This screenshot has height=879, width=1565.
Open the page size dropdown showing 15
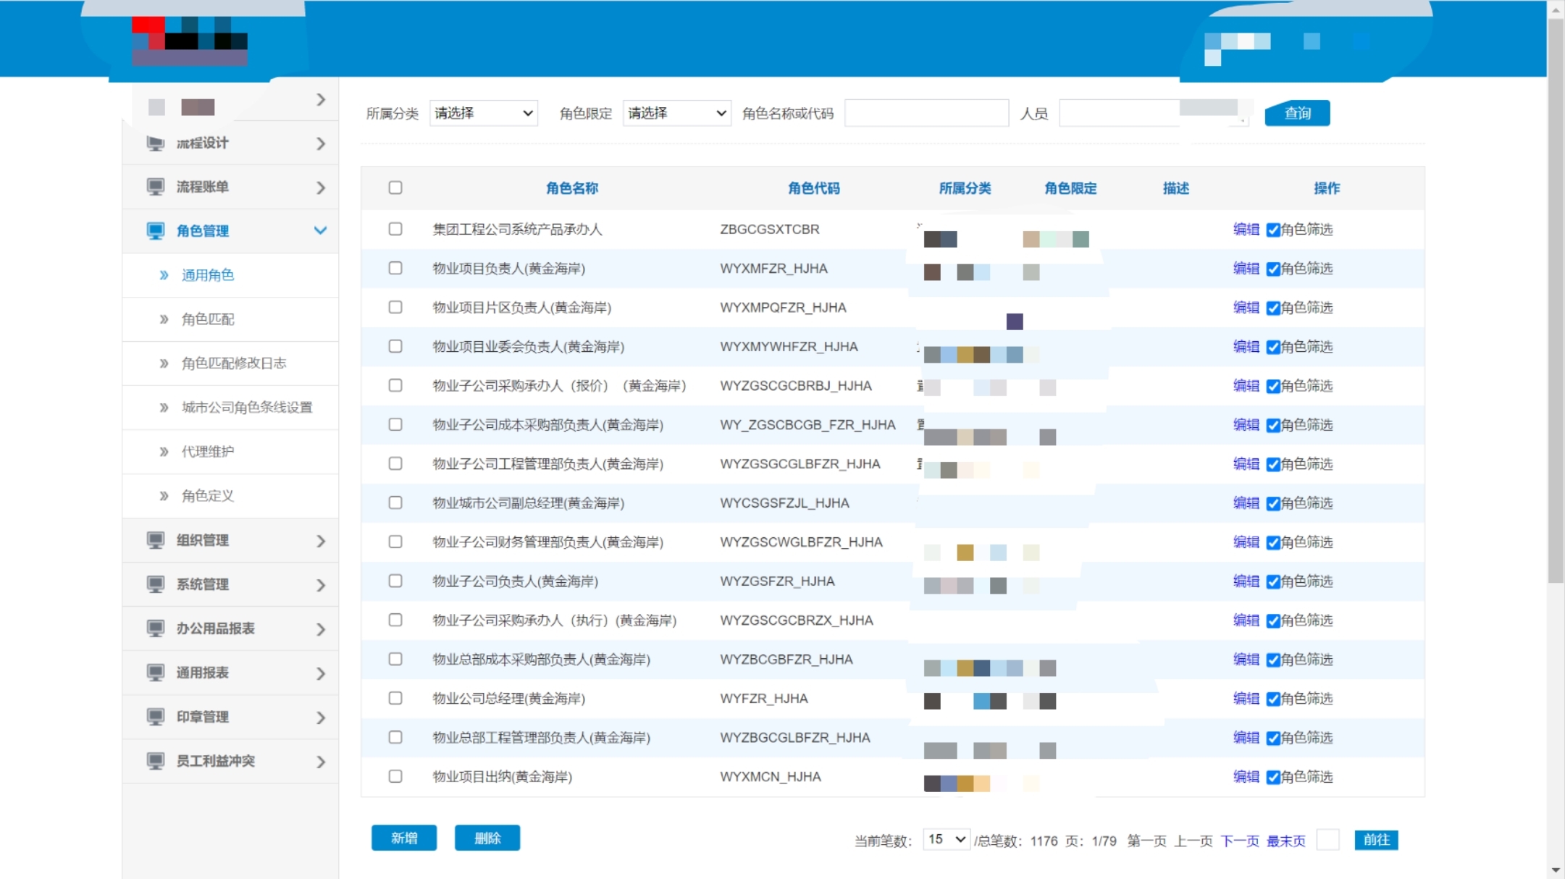(x=947, y=839)
